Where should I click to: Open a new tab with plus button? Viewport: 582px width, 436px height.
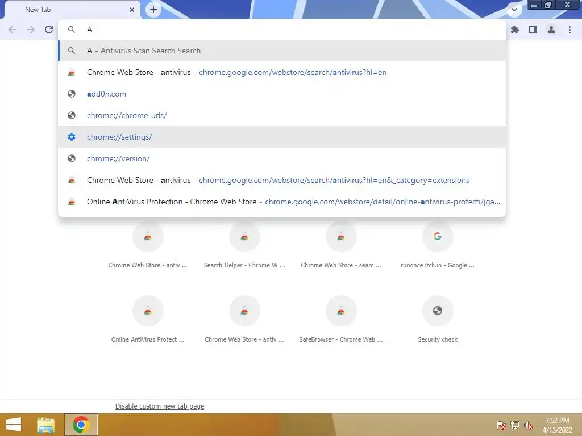pos(153,10)
